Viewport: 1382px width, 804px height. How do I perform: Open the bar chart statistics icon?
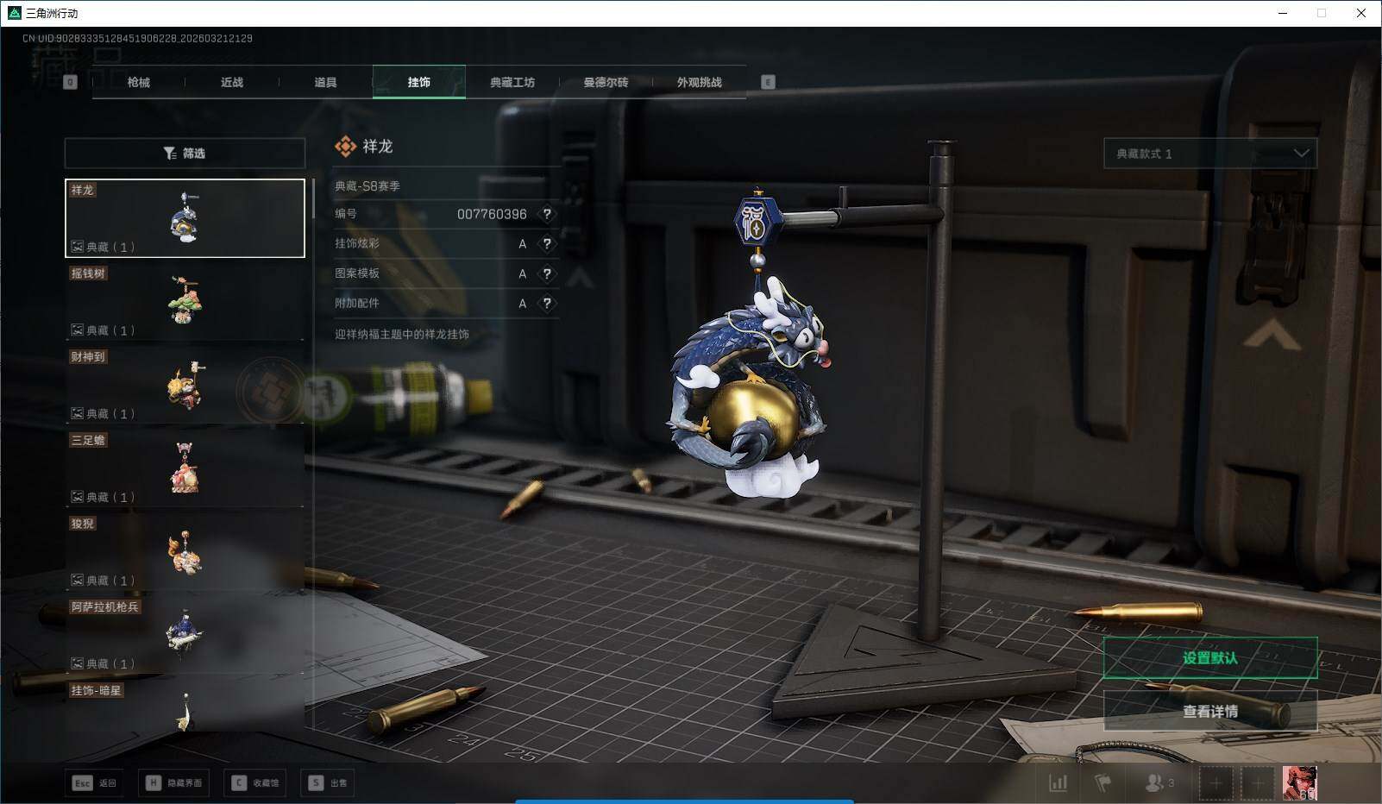[x=1058, y=782]
